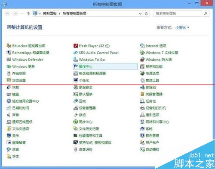215x169 pixels.
Task: Click the Forward navigation arrow
Action: point(15,14)
